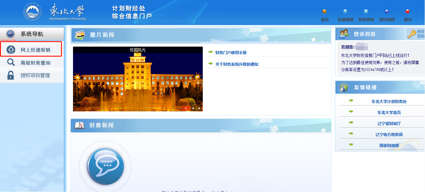This screenshot has width=425, height=192.
Task: Click the Northeastern University logo emblem
Action: pyautogui.click(x=33, y=12)
